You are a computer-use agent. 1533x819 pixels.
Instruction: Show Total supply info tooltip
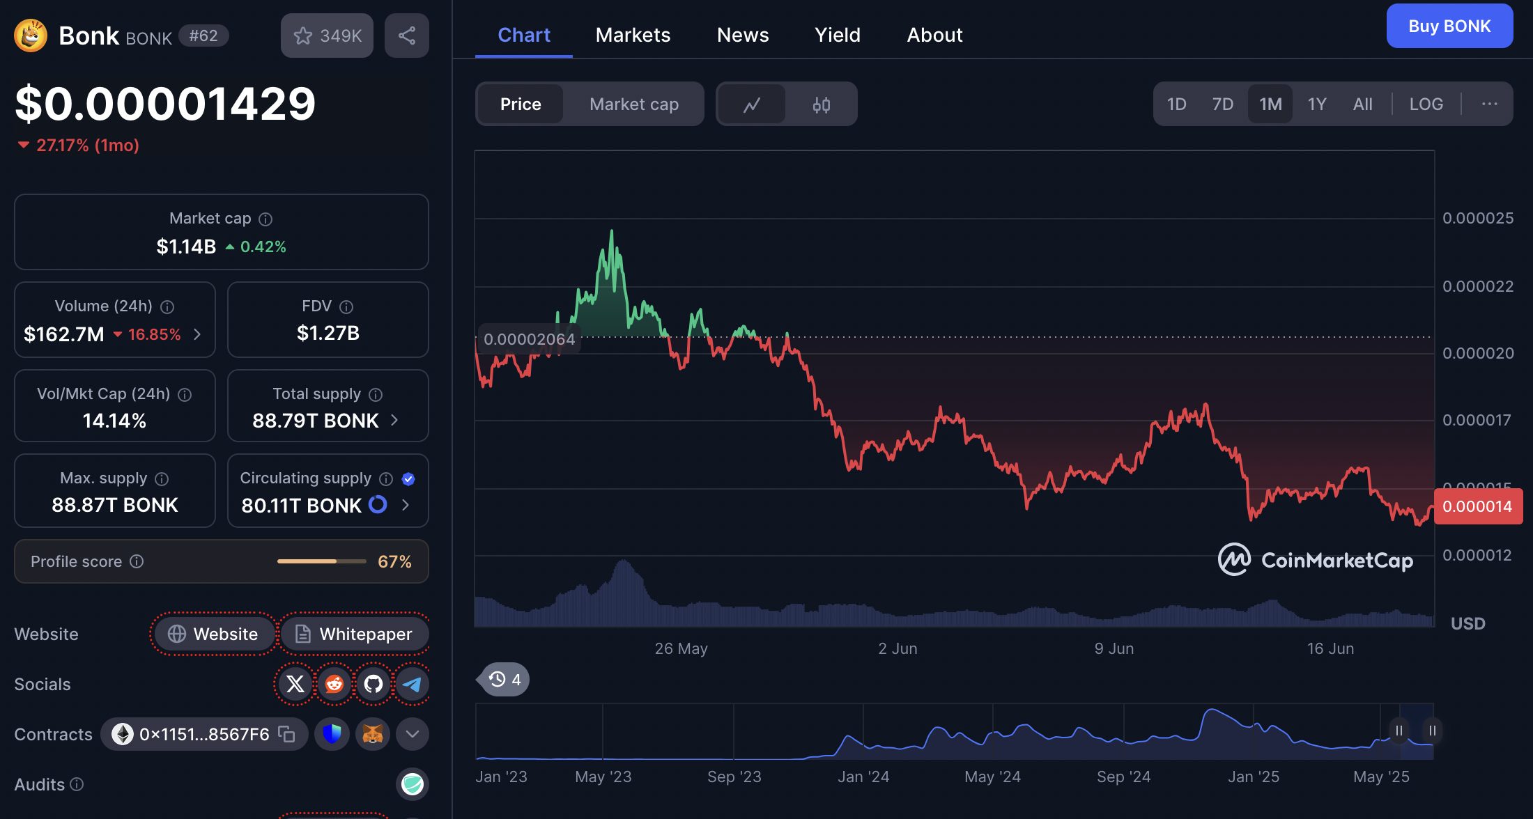pyautogui.click(x=376, y=395)
